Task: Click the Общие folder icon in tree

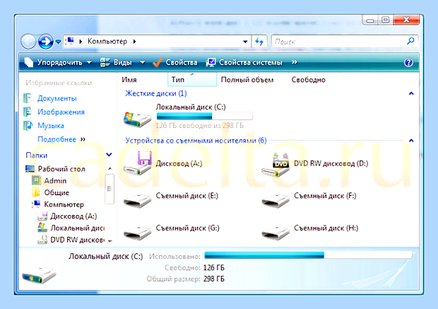Action: pos(36,192)
